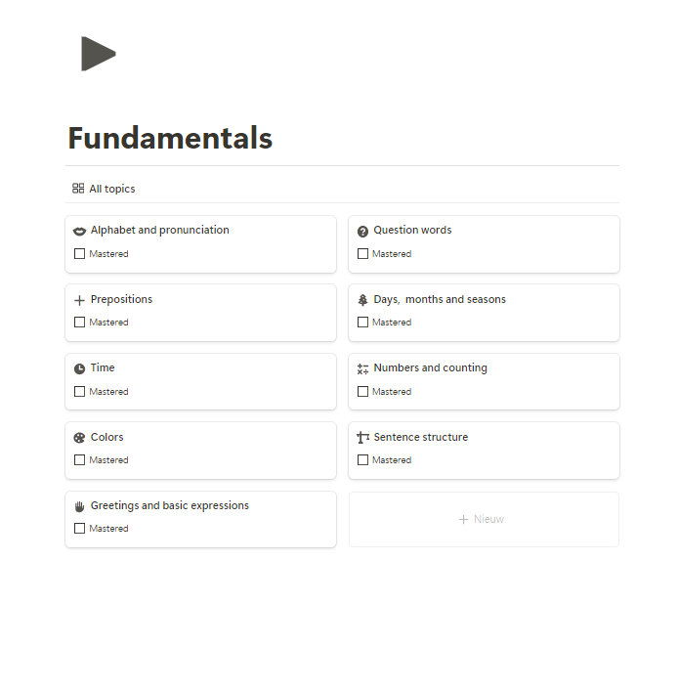Click the tree icon for Days, months and seasons
678x690 pixels.
[362, 300]
